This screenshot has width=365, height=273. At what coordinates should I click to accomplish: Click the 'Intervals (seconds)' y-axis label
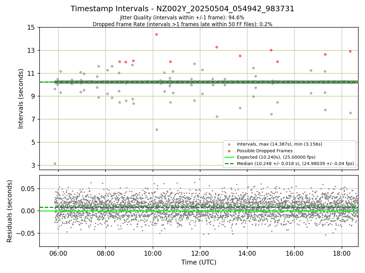(x=21, y=99)
